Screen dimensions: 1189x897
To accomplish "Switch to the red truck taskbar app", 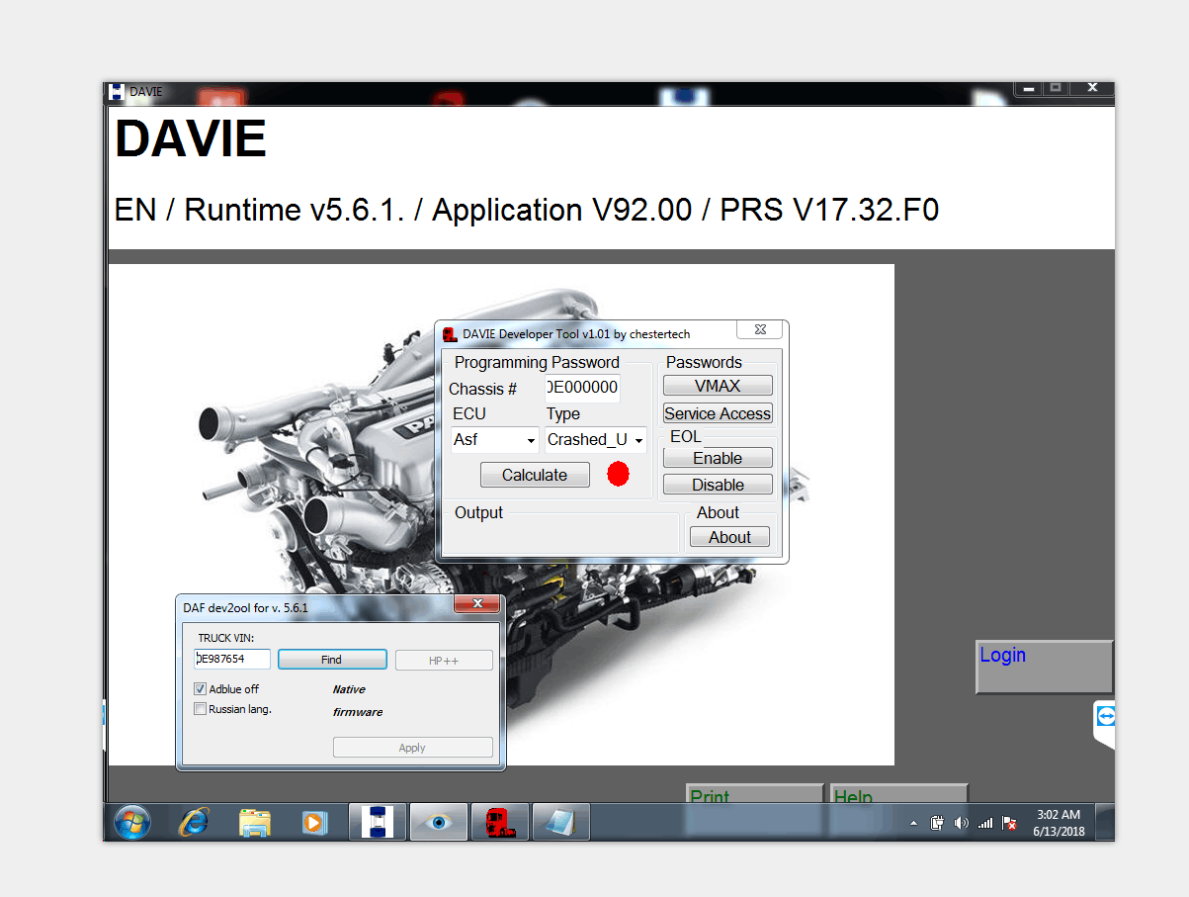I will 500,822.
